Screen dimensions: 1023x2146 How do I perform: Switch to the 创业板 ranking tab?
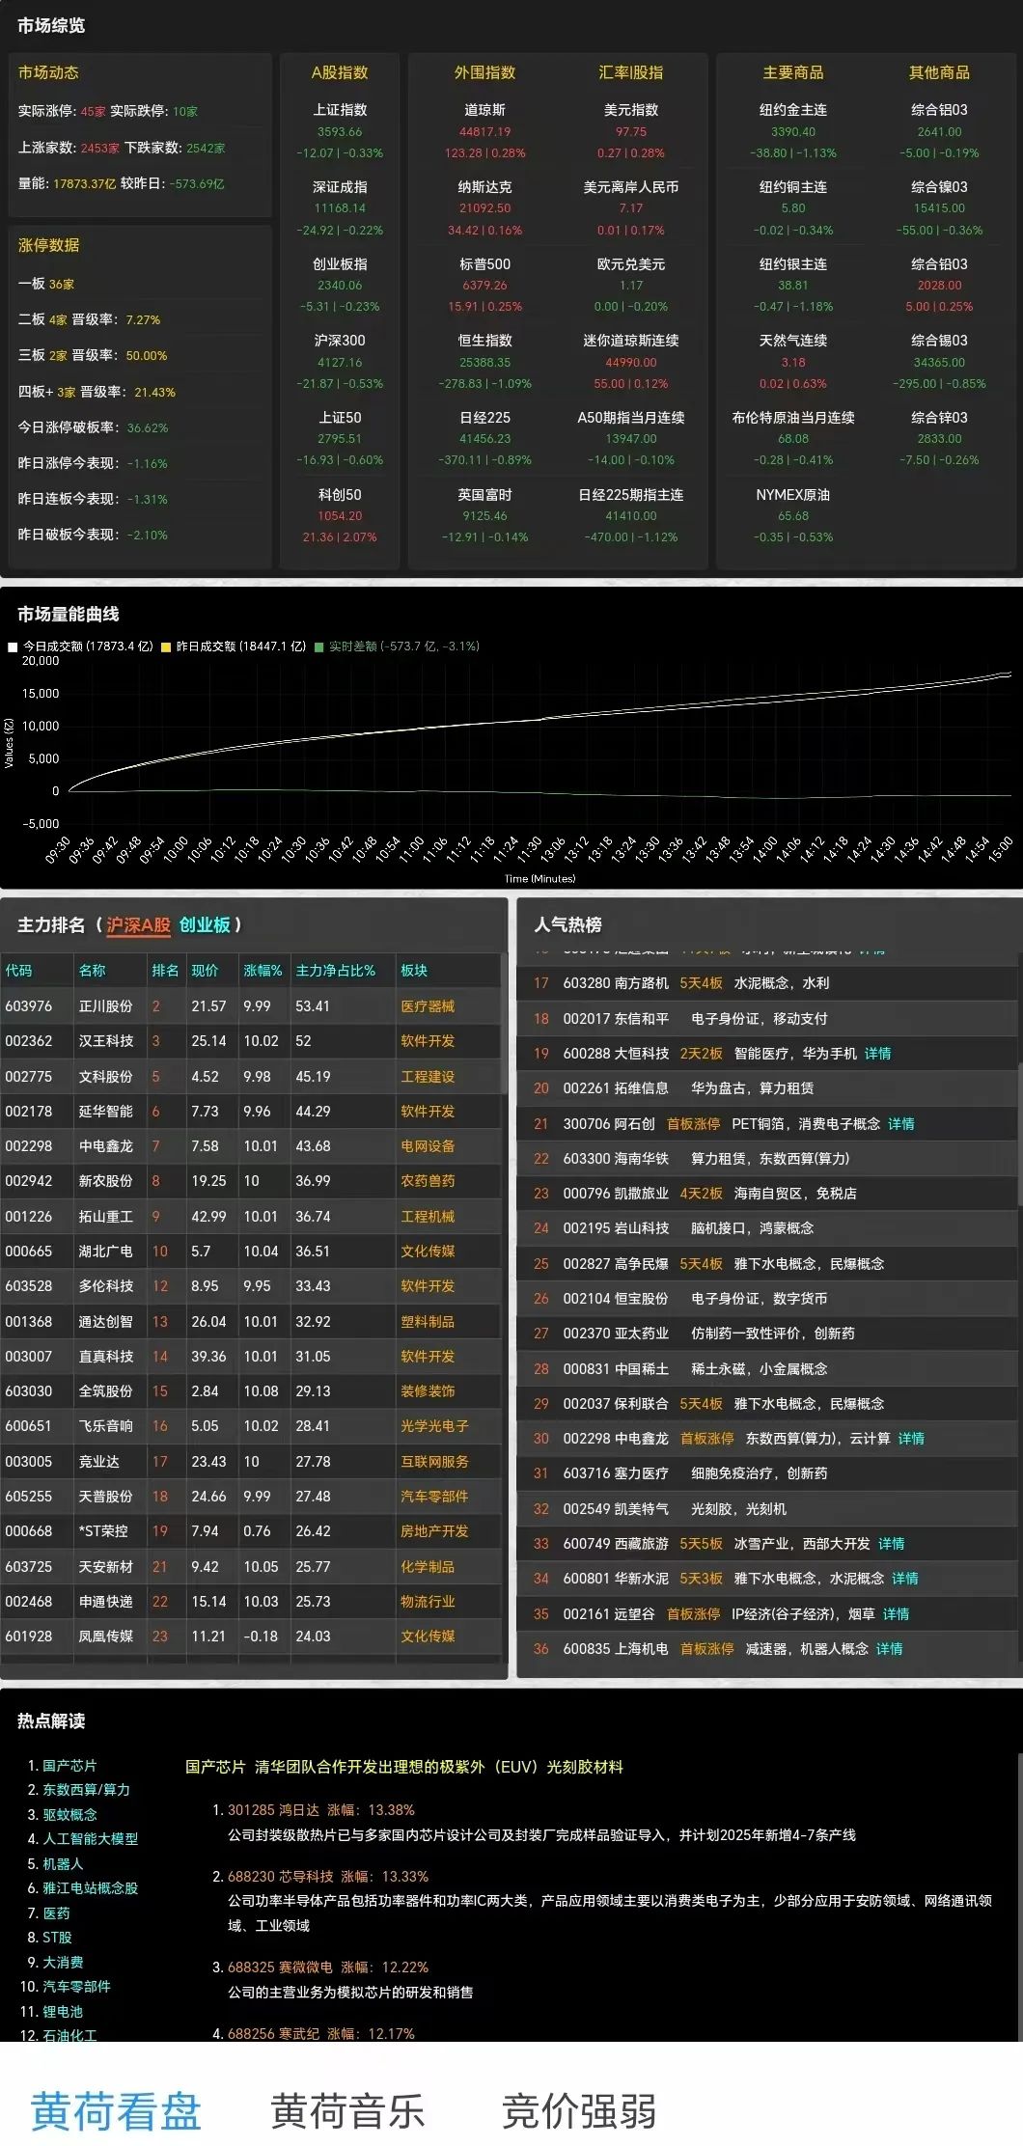205,925
